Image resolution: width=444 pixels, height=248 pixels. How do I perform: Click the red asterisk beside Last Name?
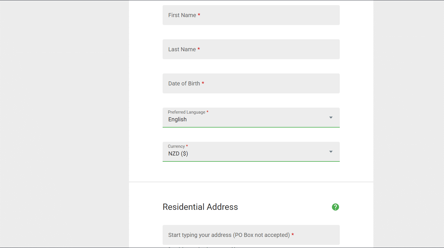point(199,49)
